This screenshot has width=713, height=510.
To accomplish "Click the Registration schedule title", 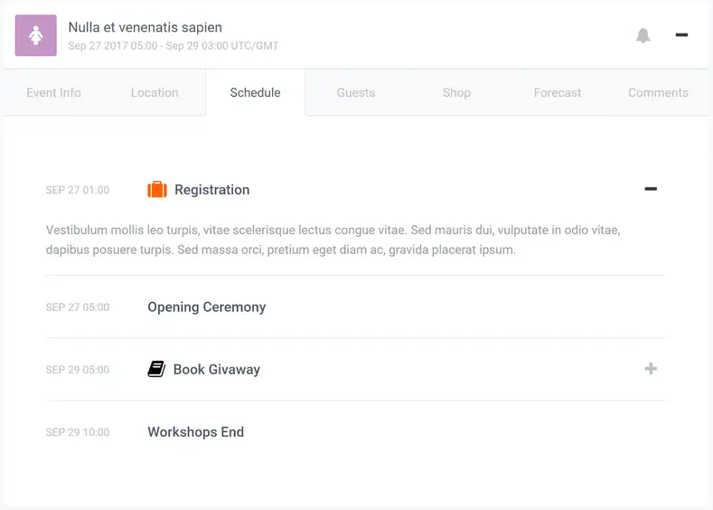I will [x=211, y=190].
